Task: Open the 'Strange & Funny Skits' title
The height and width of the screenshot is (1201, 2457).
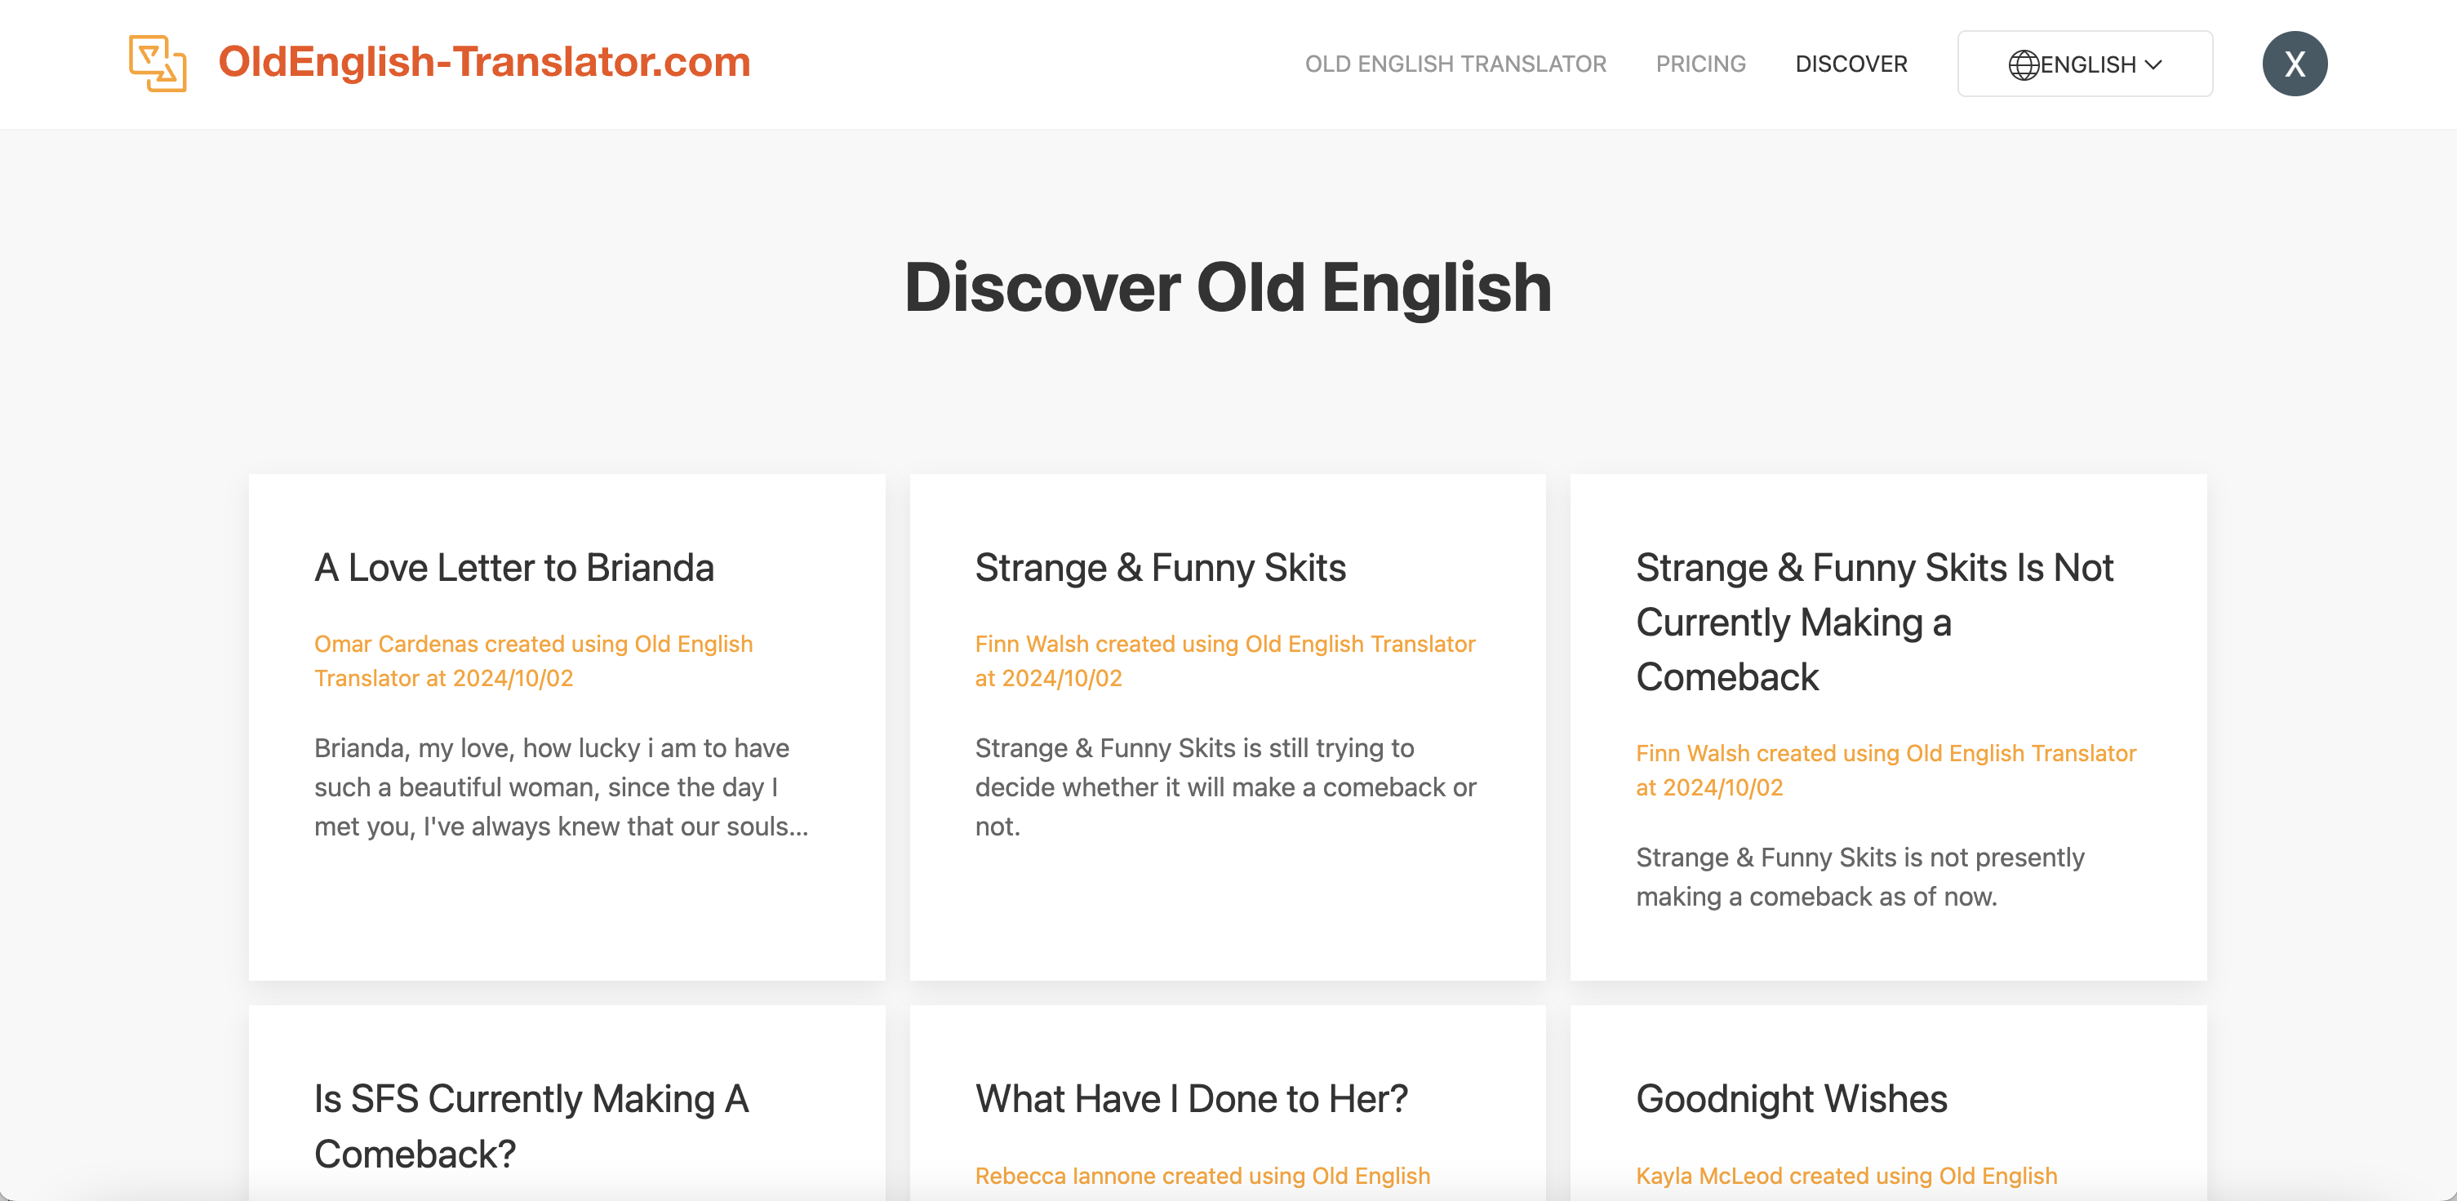Action: tap(1159, 568)
